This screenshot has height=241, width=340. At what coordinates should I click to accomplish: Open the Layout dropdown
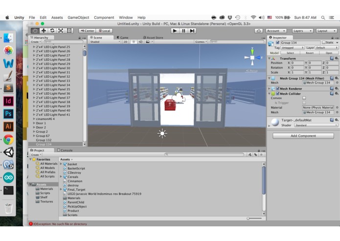click(x=327, y=31)
